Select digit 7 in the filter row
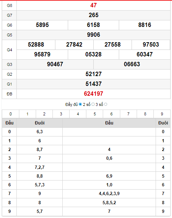The height and width of the screenshot is (218, 172). pyautogui.click(x=128, y=114)
